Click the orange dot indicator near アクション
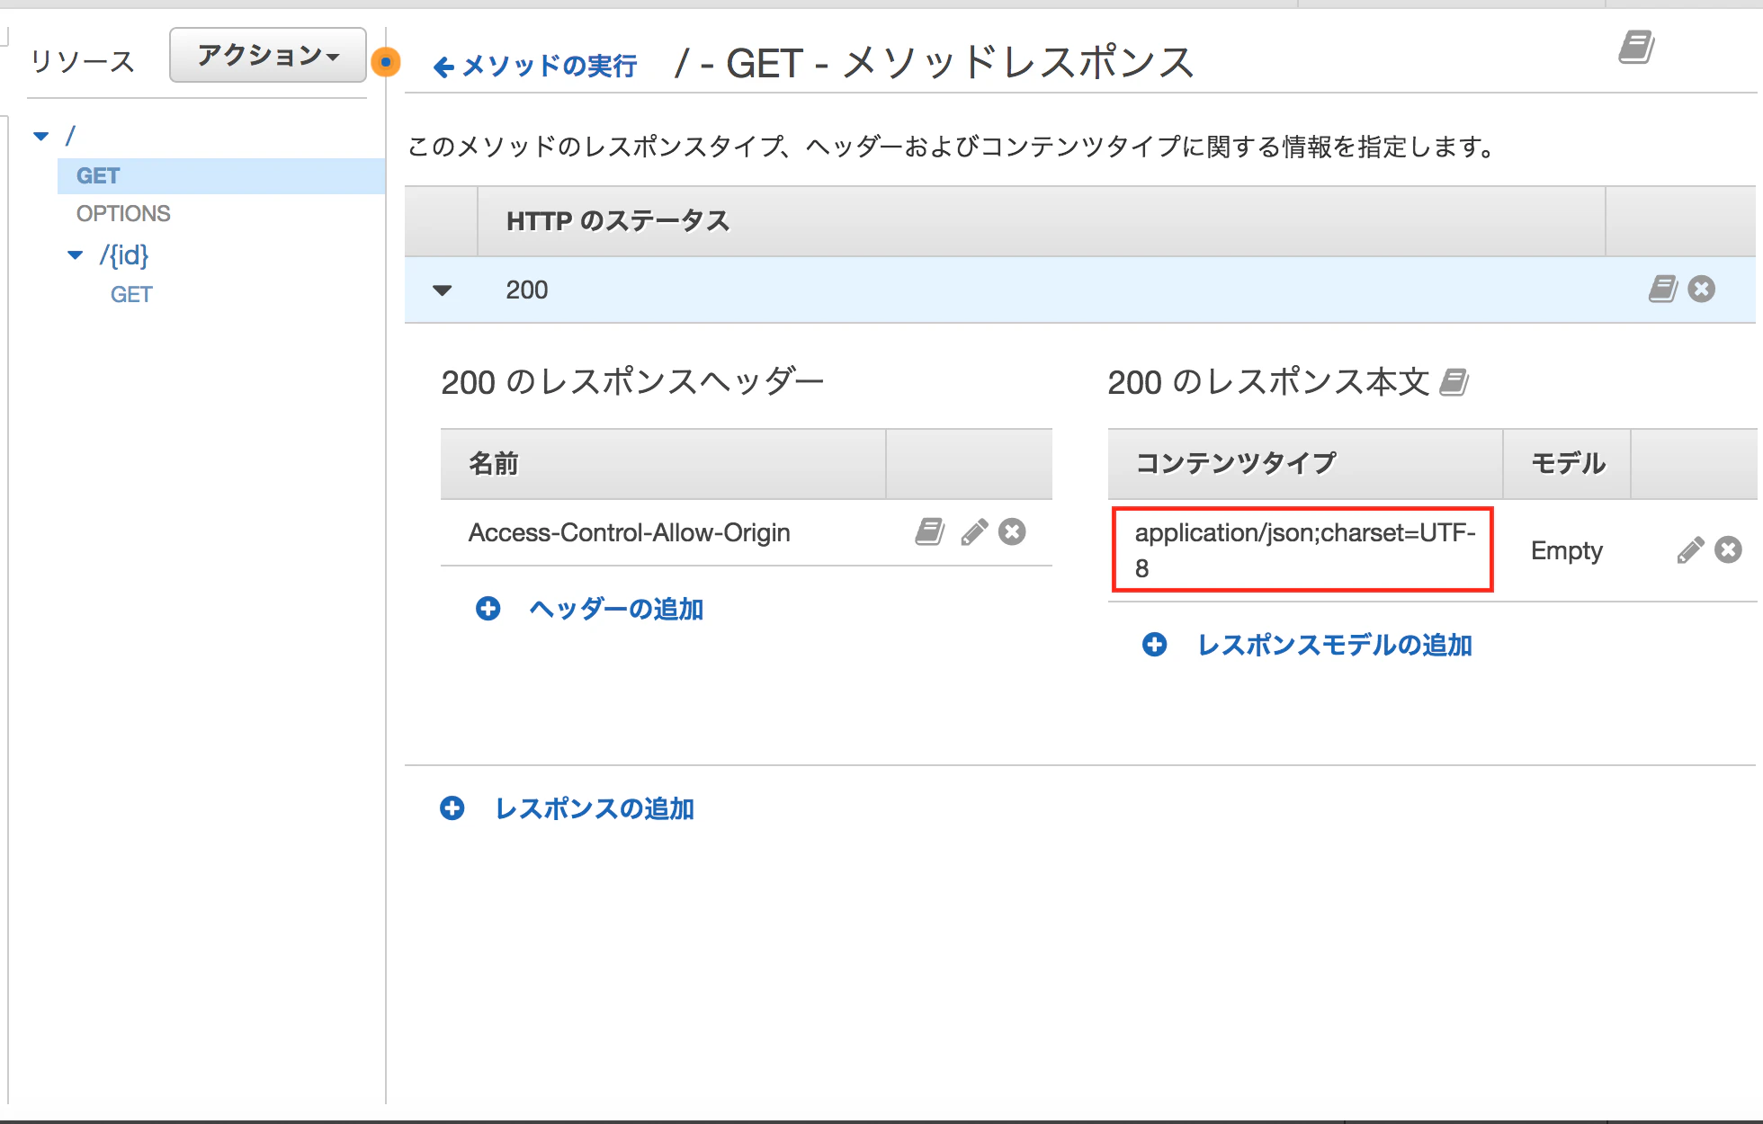1763x1124 pixels. pos(386,62)
